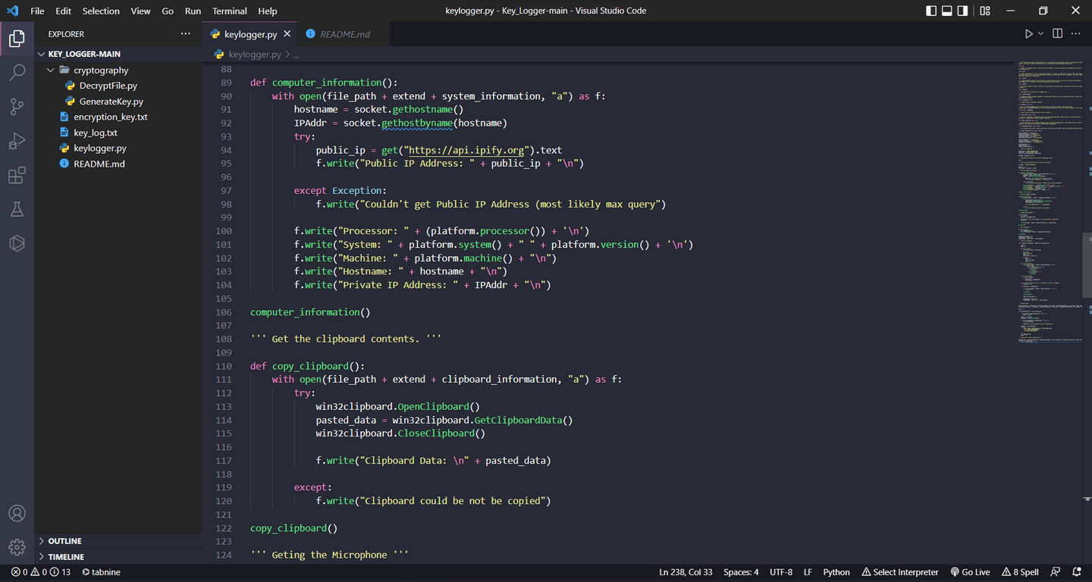Open the Search view in activity bar
This screenshot has width=1092, height=582.
[x=17, y=73]
